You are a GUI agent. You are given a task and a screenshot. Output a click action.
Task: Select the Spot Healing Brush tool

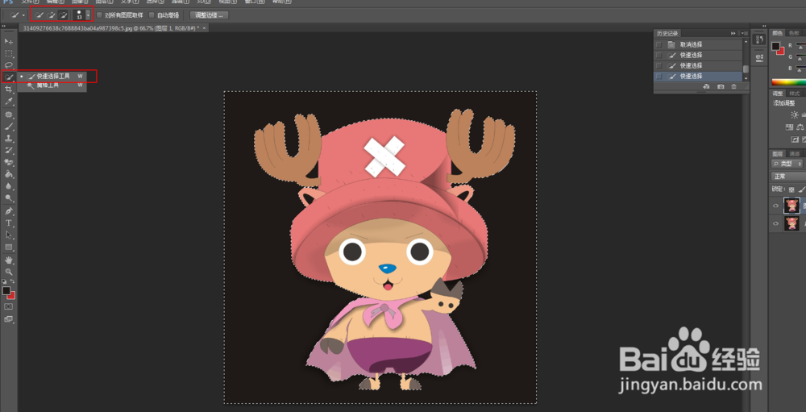(x=9, y=114)
